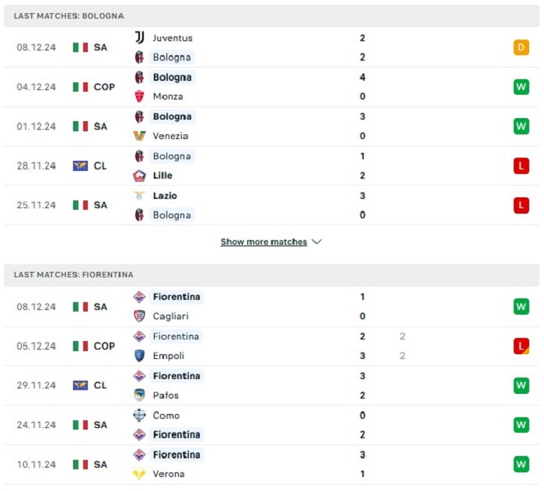Click the Cagliari team badge

coord(139,316)
